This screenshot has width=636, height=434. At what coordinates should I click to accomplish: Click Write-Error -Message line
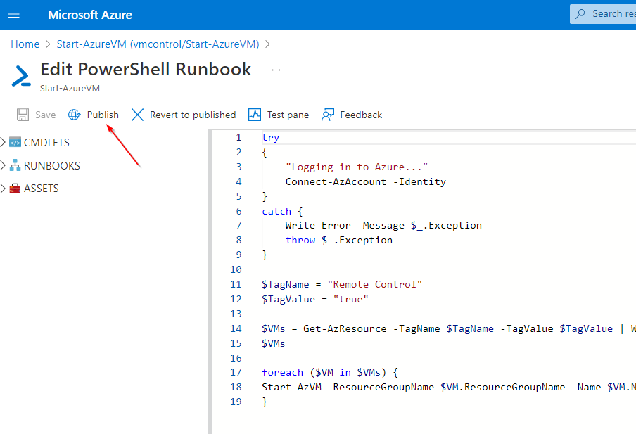click(383, 226)
